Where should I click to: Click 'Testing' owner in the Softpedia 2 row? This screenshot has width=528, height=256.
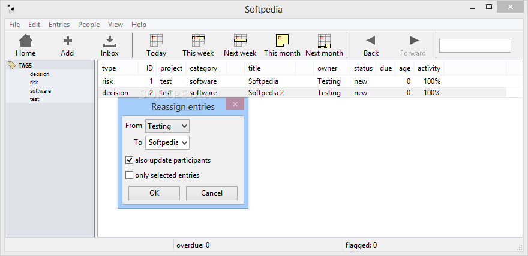click(x=329, y=93)
